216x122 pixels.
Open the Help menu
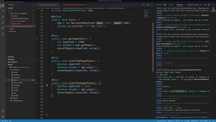click(22, 2)
